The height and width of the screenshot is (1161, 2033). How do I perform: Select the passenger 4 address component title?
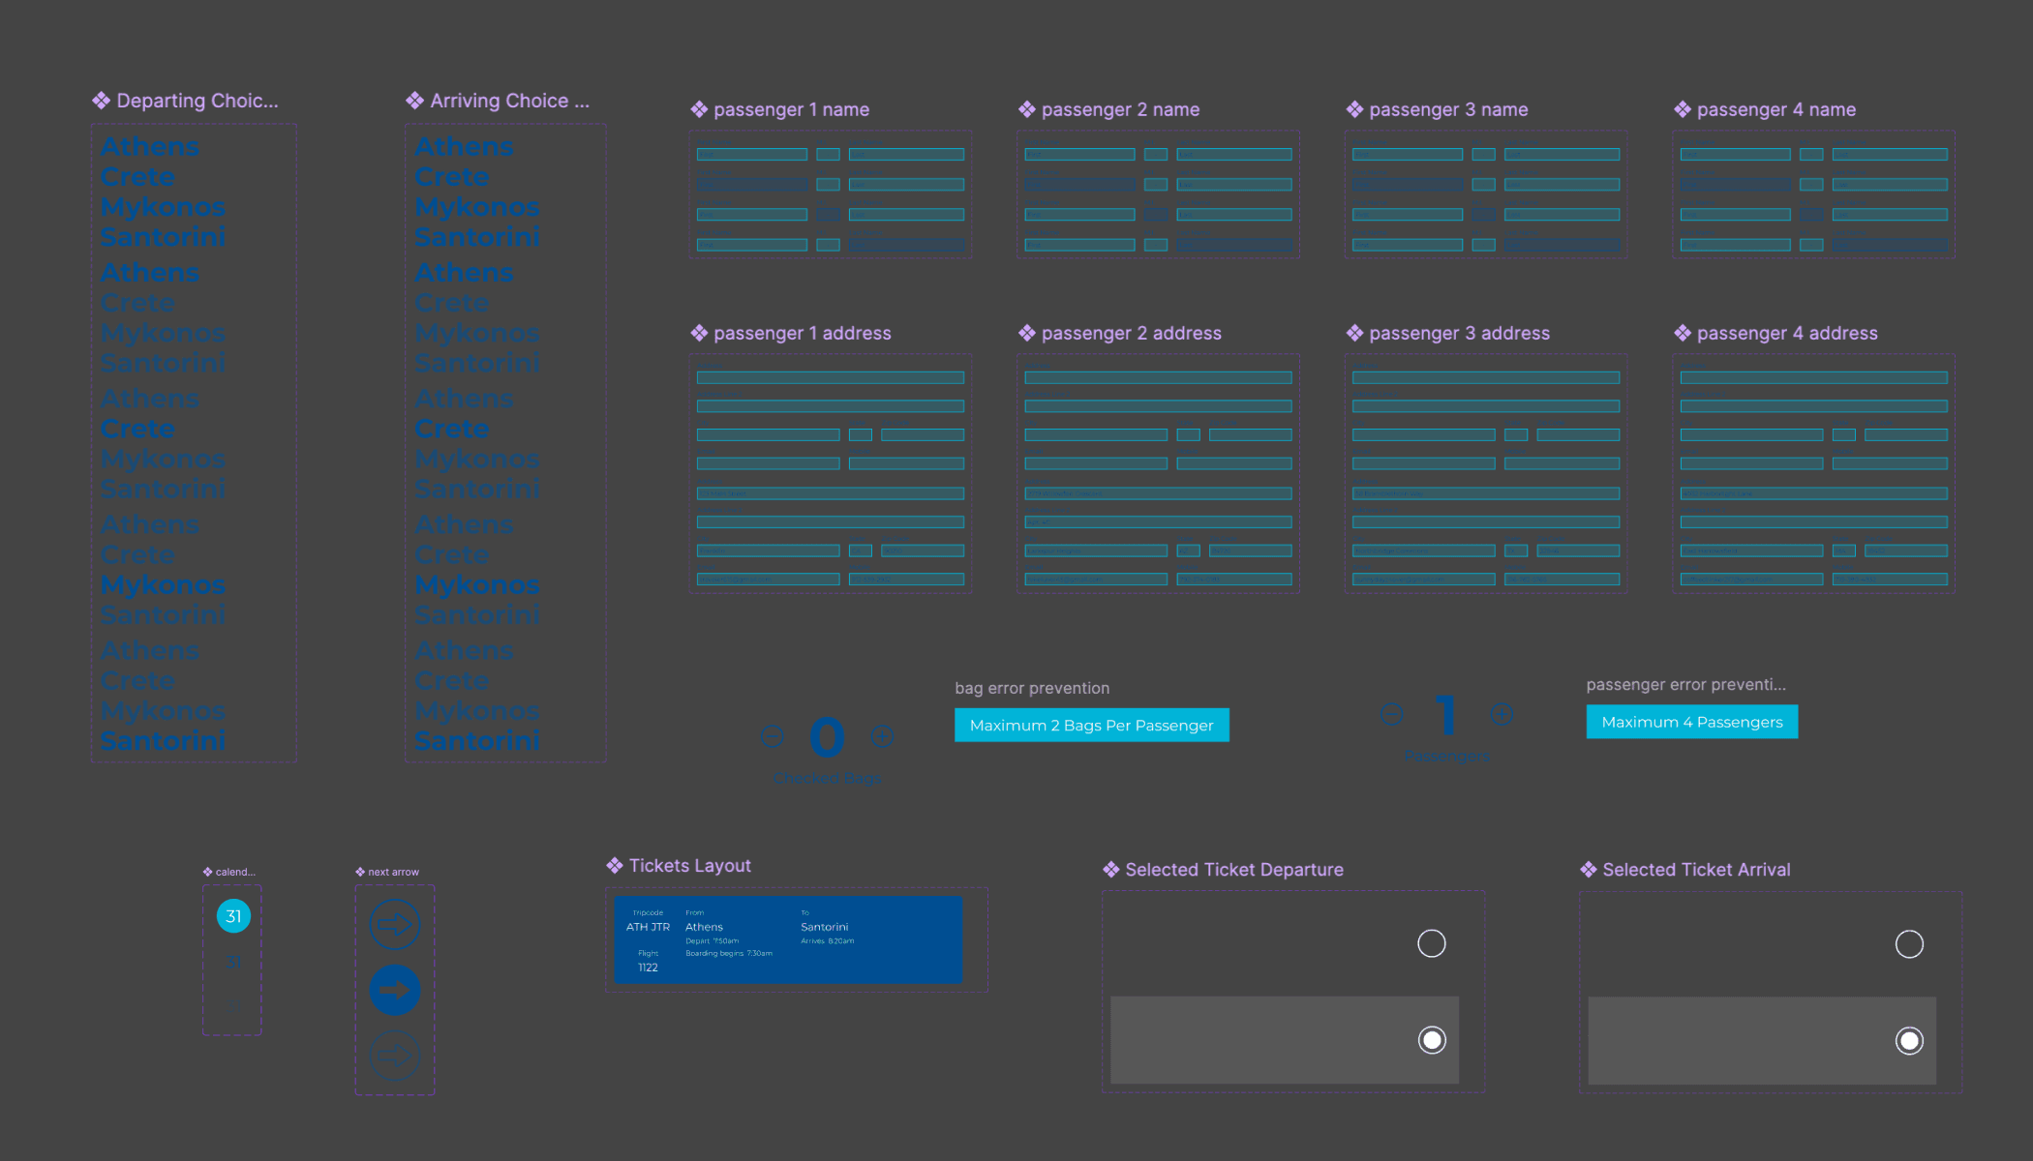1786,333
